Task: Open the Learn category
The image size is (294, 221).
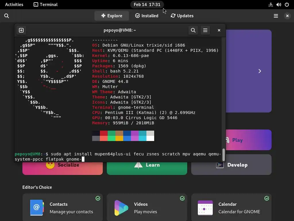Action: click(x=147, y=168)
